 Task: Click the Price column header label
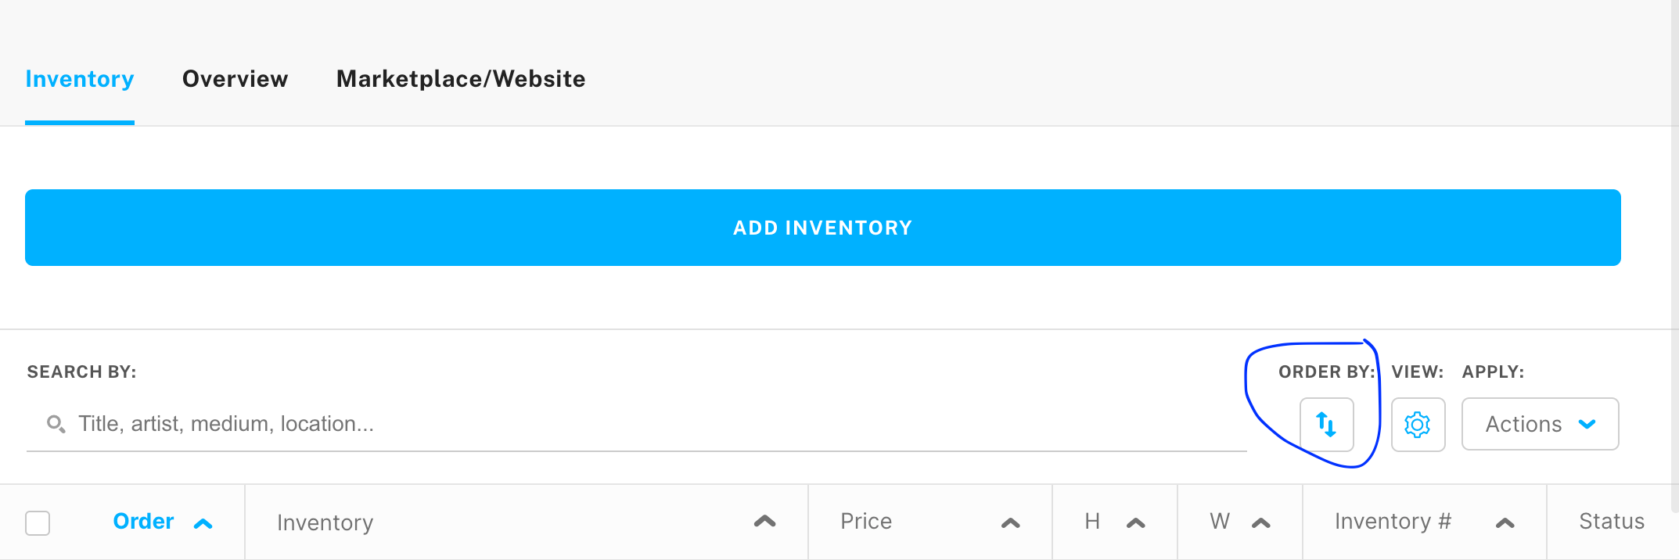[866, 522]
